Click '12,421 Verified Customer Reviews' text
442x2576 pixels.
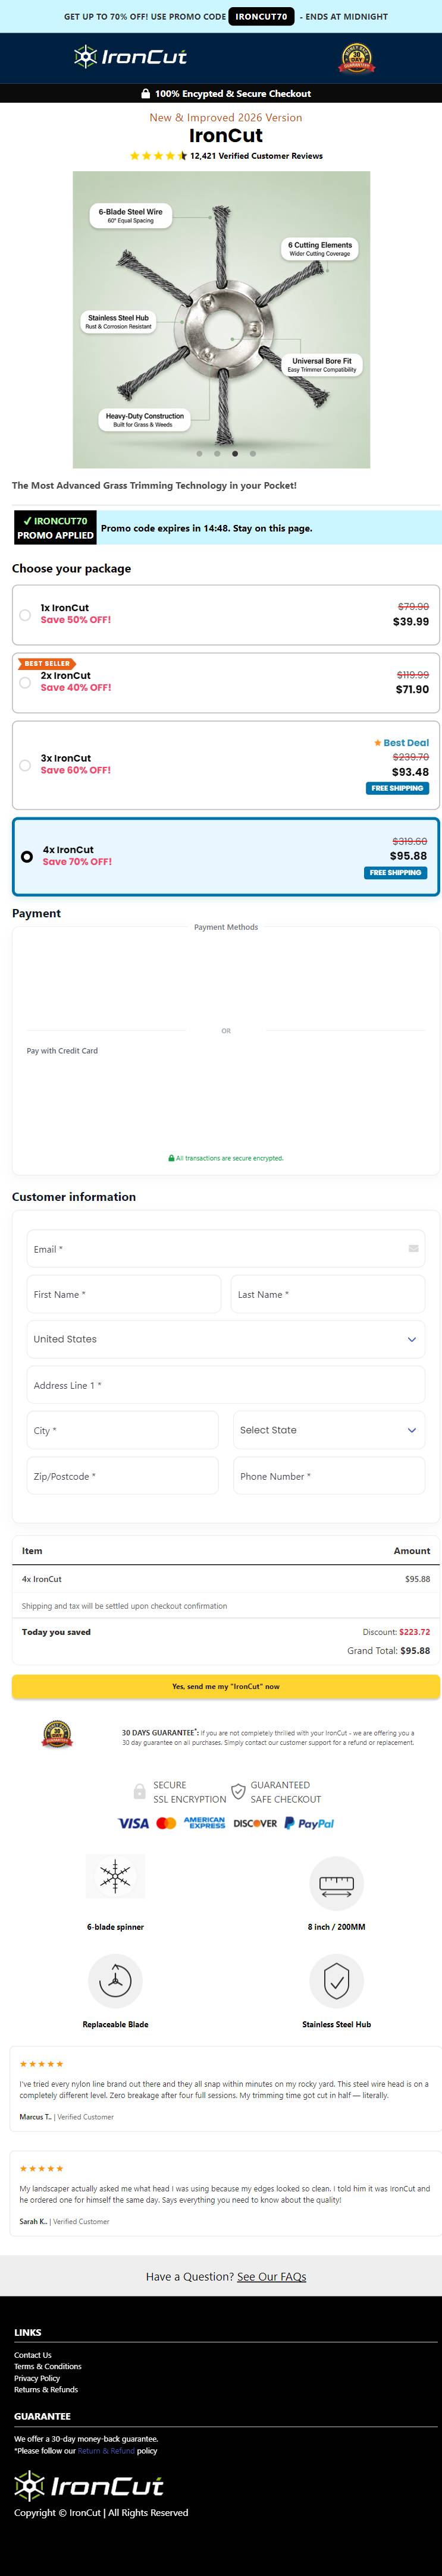[x=256, y=156]
